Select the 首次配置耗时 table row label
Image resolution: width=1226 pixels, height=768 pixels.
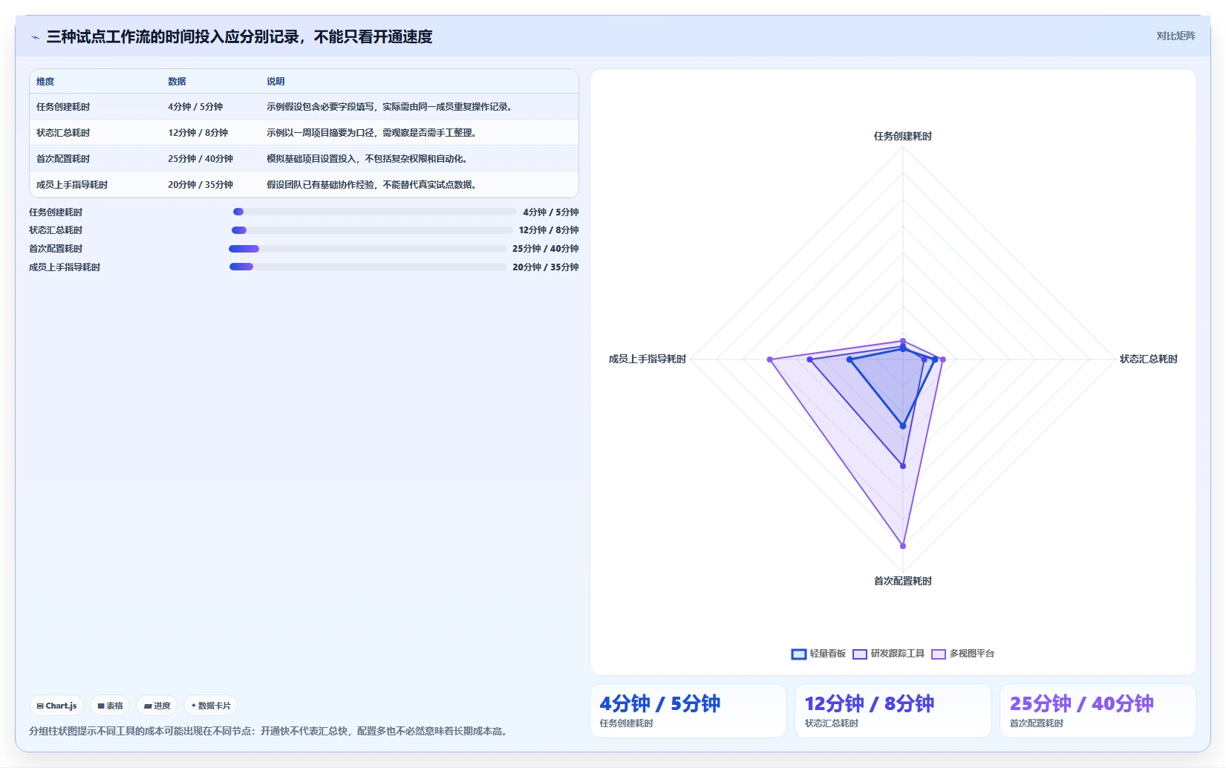coord(63,159)
